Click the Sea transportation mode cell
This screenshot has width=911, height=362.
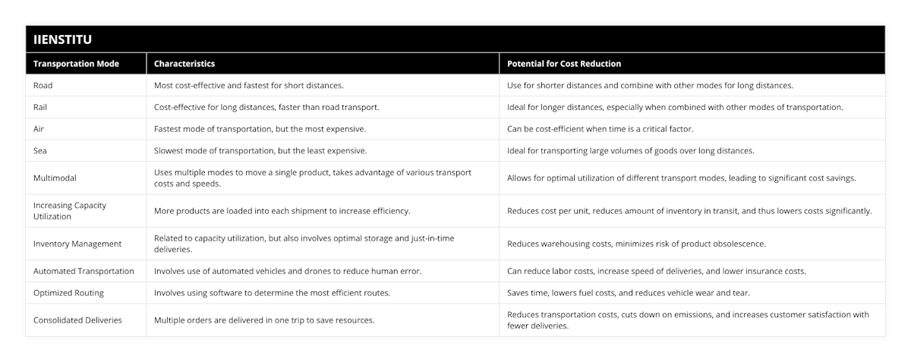click(40, 150)
